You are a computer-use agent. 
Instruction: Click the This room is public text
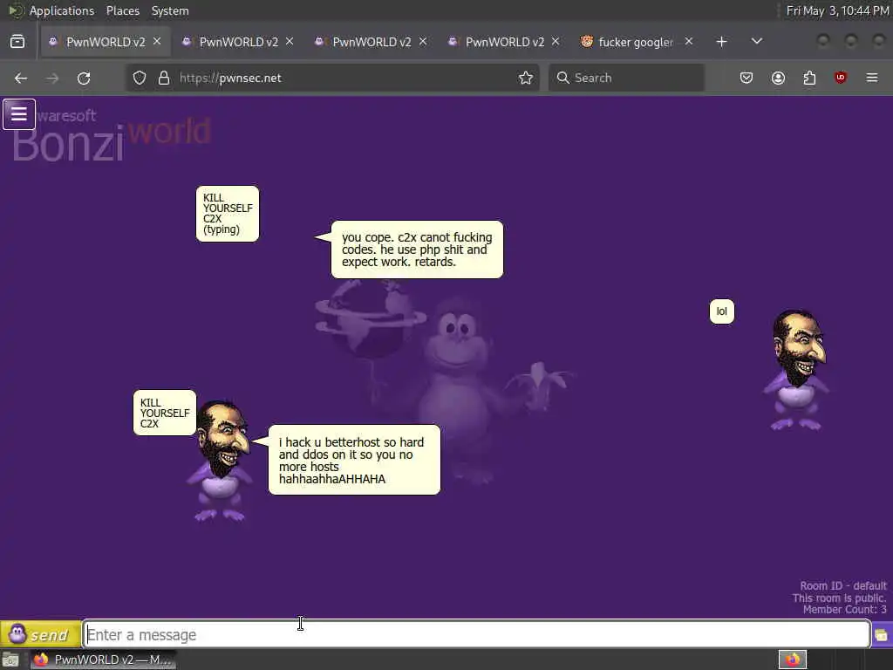[840, 598]
